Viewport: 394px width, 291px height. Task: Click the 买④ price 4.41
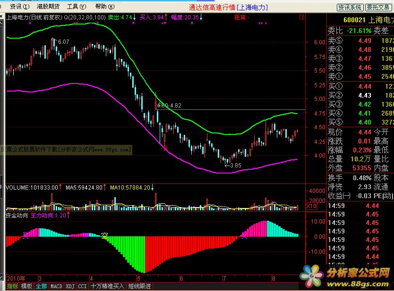click(x=365, y=113)
